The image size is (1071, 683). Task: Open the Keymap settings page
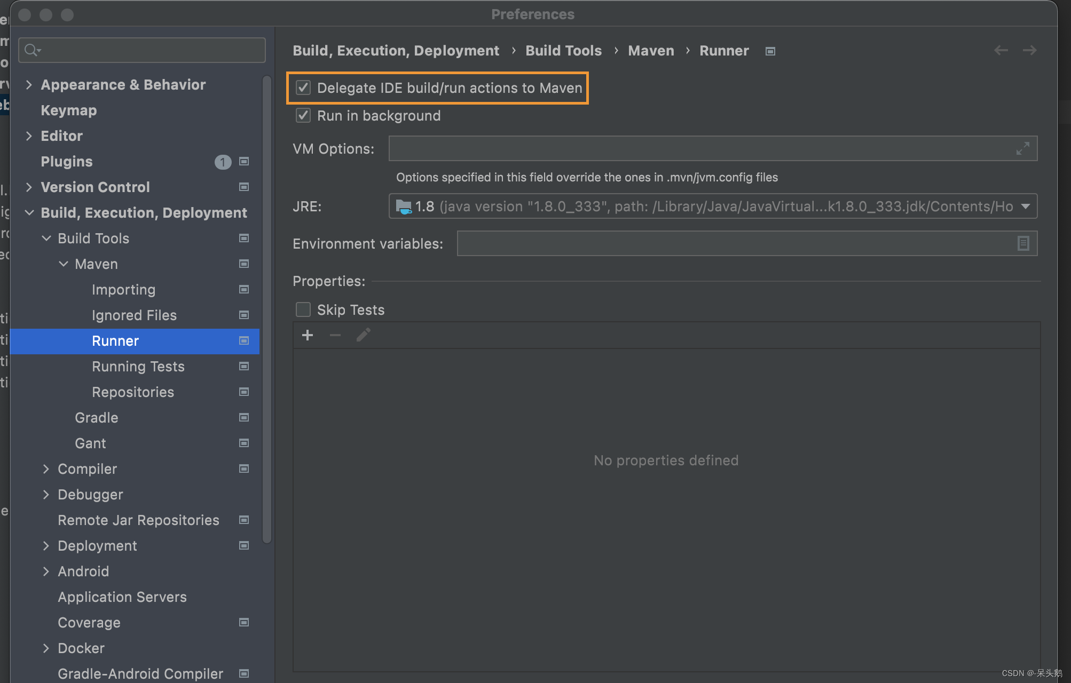(x=68, y=110)
